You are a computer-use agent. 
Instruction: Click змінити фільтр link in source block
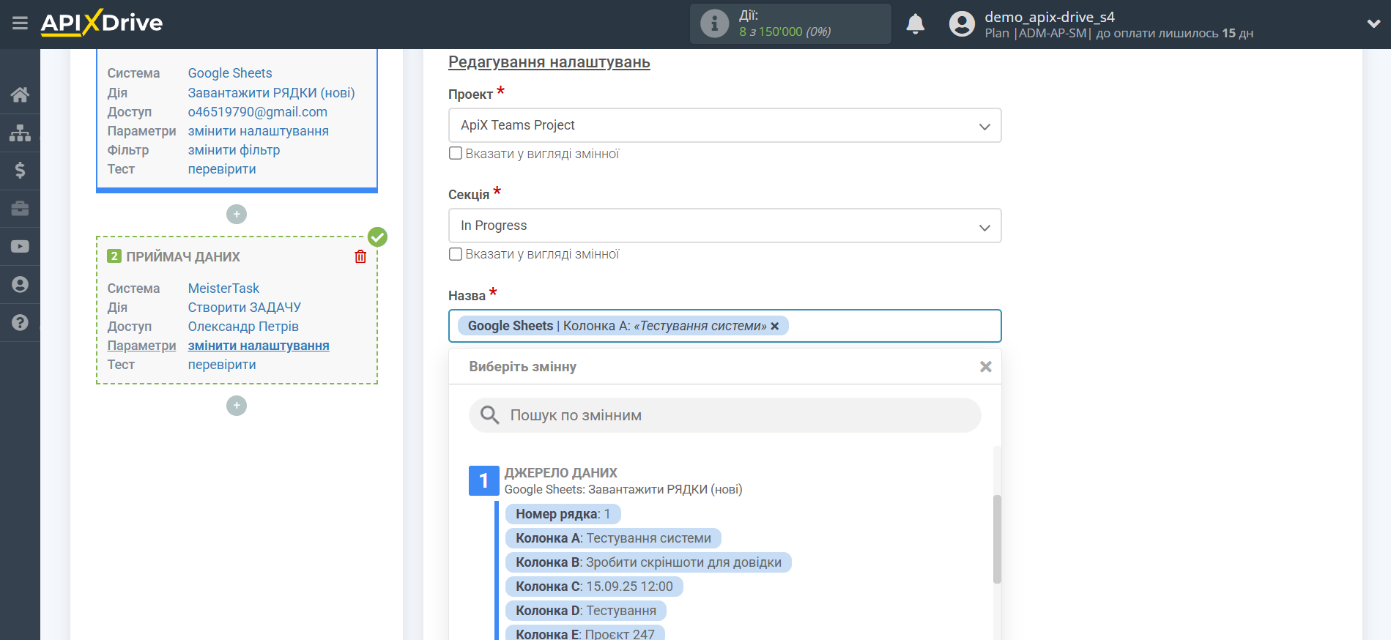(234, 150)
